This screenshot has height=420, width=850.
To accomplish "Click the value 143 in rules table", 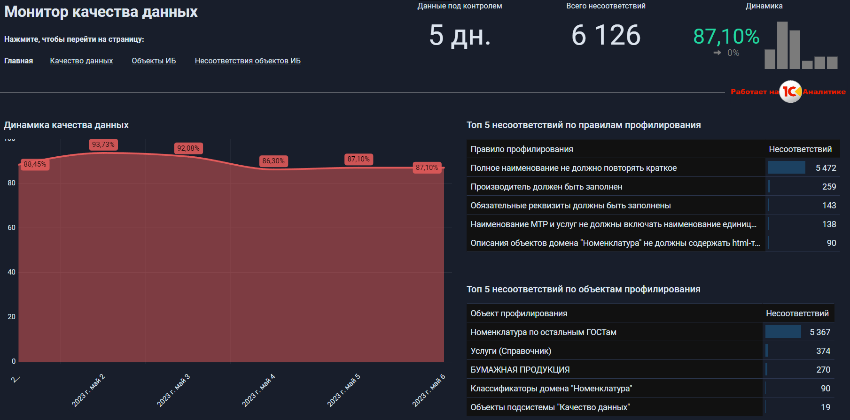I will click(829, 206).
